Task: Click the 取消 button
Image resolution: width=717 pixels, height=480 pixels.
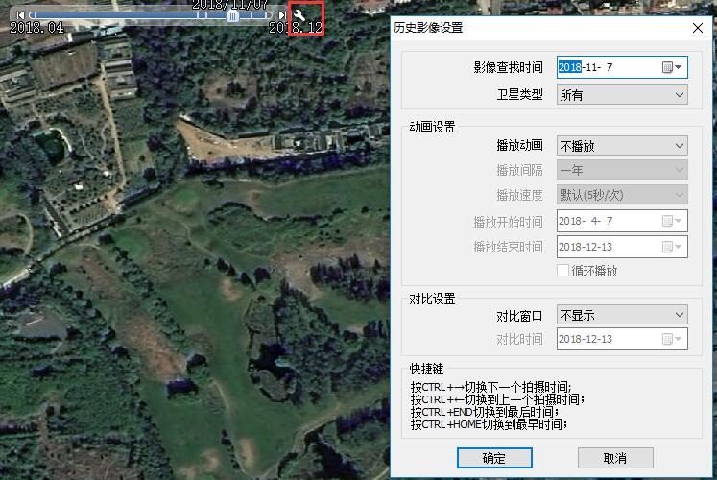Action: point(615,458)
